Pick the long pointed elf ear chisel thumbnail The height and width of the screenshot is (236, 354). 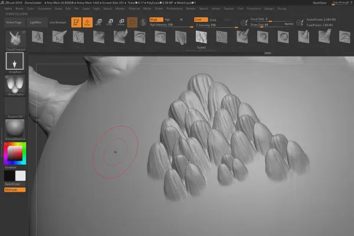(x=59, y=37)
